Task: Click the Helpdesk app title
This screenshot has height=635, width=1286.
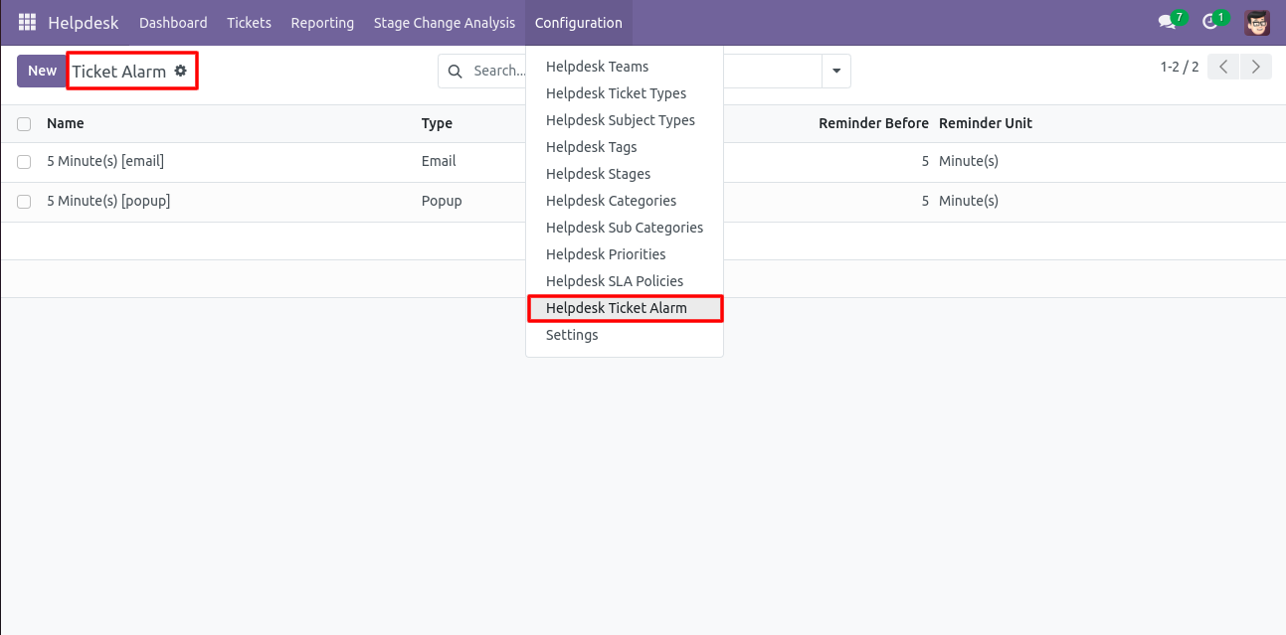Action: [x=84, y=22]
